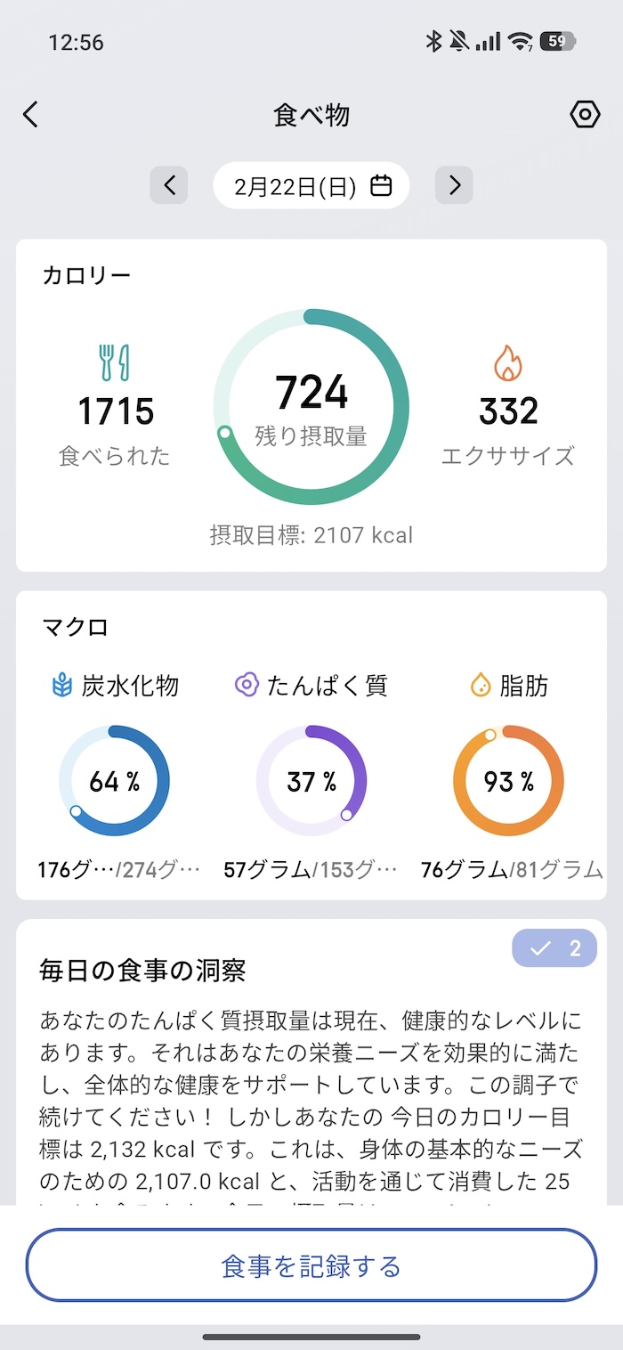The image size is (623, 1350).
Task: Tap the 摂取目標: 2107 kcal text
Action: (311, 534)
